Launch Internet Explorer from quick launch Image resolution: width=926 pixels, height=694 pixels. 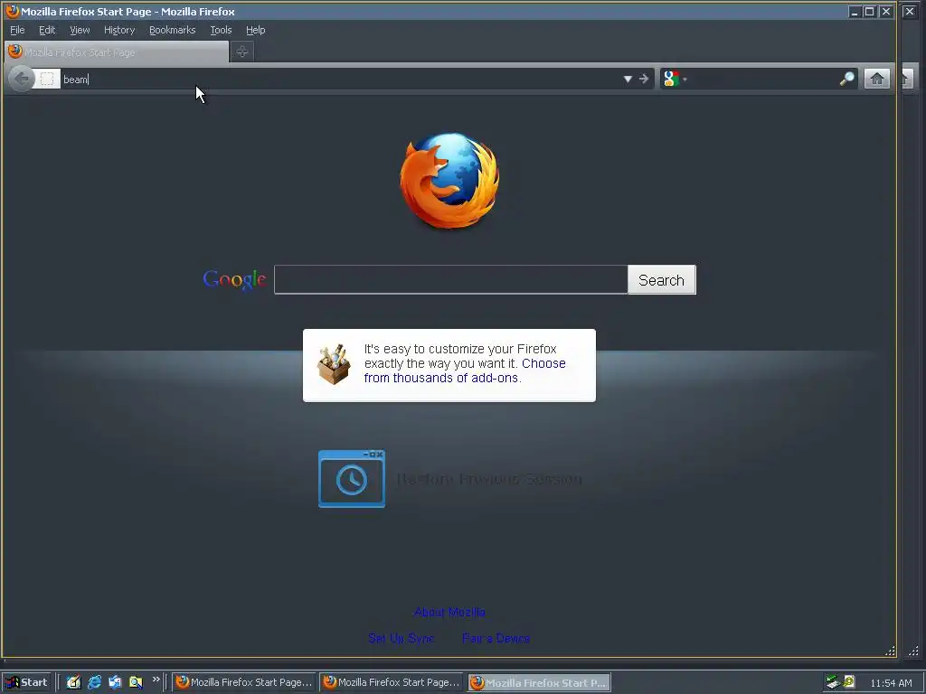[94, 682]
